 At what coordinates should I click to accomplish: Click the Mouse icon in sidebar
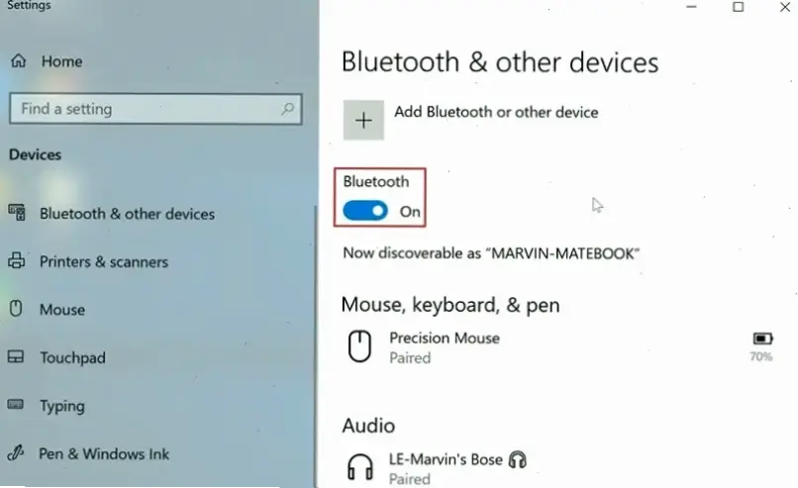(16, 309)
